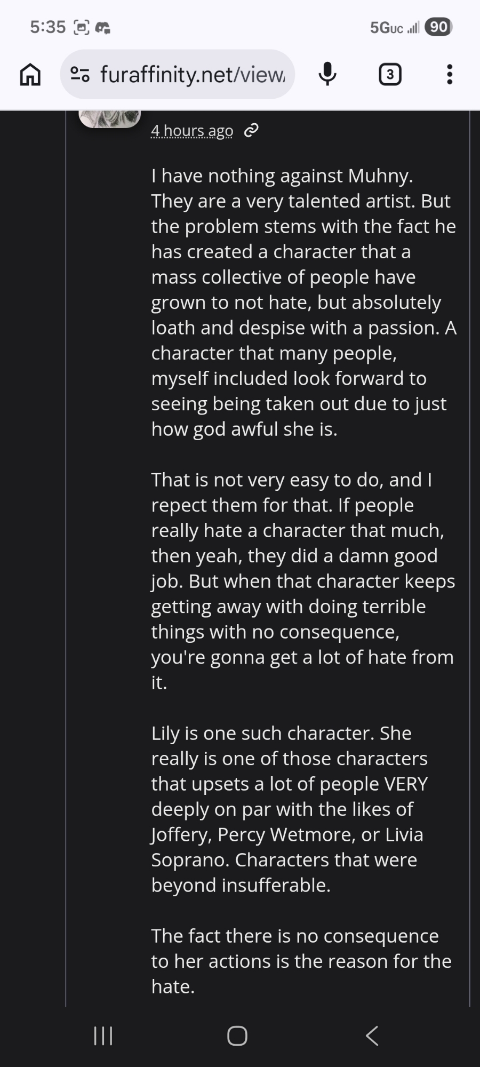Tap the battery level indicator showing 90
The width and height of the screenshot is (480, 1067).
tap(438, 27)
